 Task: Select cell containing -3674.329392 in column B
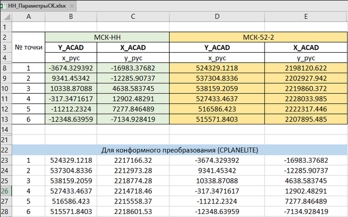pyautogui.click(x=70, y=68)
